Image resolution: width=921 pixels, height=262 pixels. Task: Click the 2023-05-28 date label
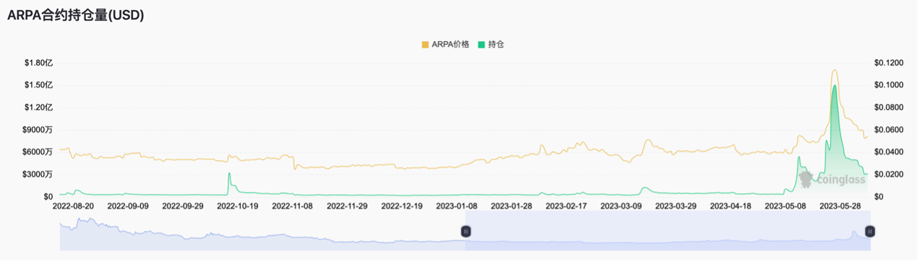pos(841,206)
